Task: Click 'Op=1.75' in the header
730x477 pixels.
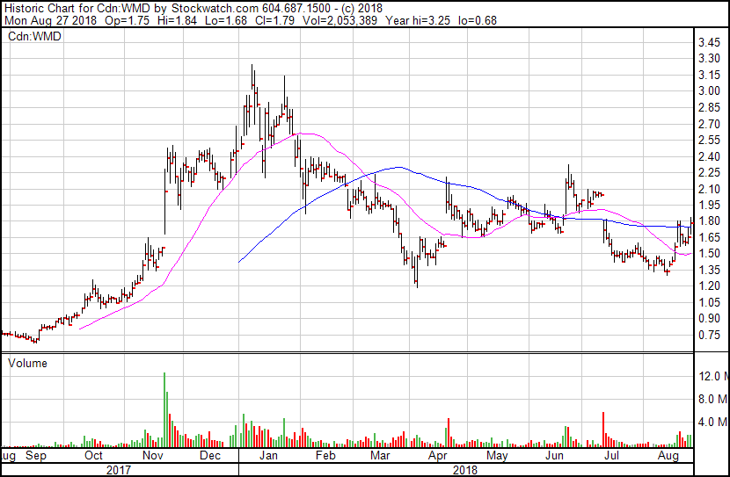Action: tap(128, 20)
